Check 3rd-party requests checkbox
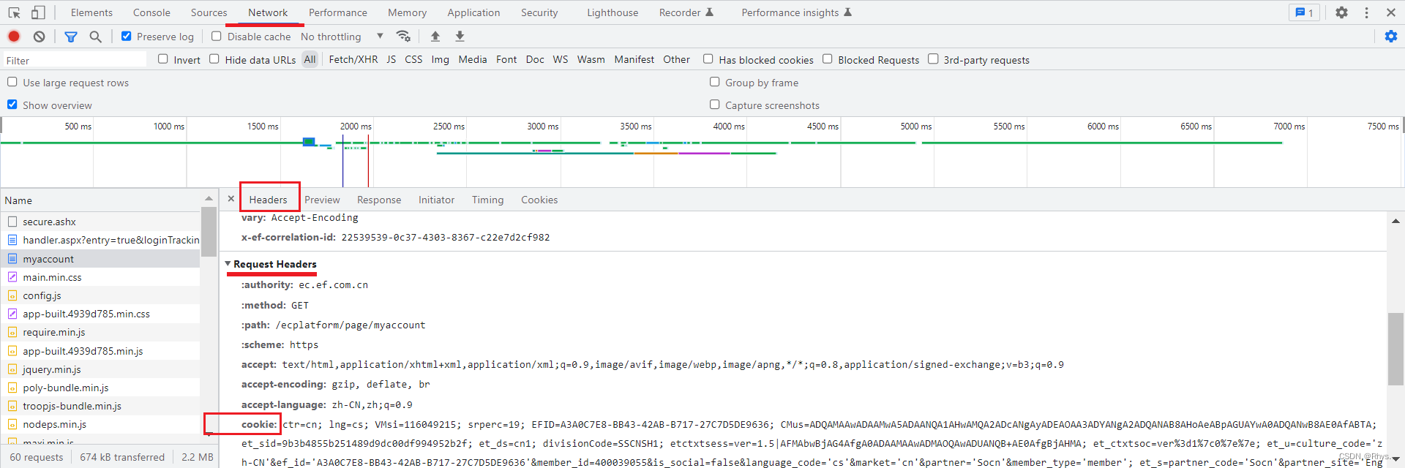 [x=933, y=59]
